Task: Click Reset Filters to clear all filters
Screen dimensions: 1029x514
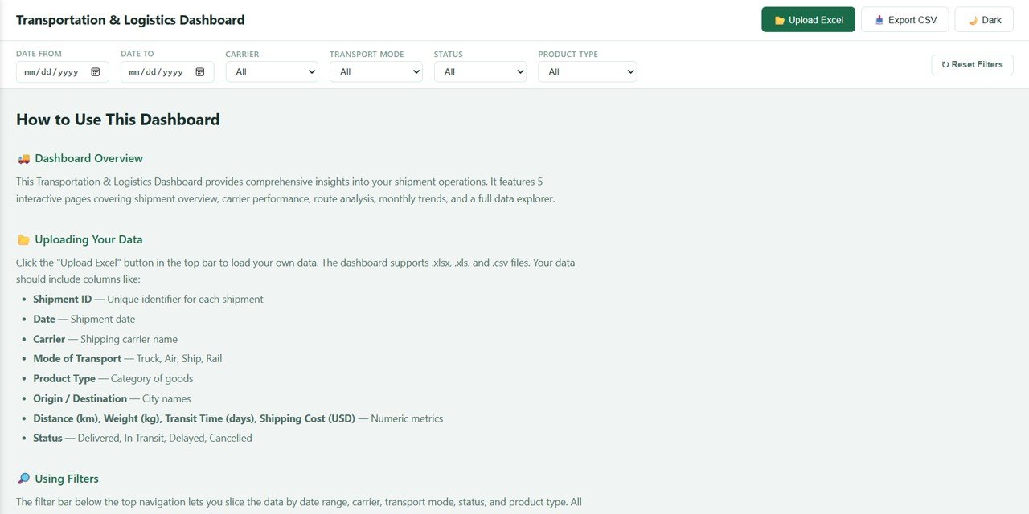Action: point(972,65)
